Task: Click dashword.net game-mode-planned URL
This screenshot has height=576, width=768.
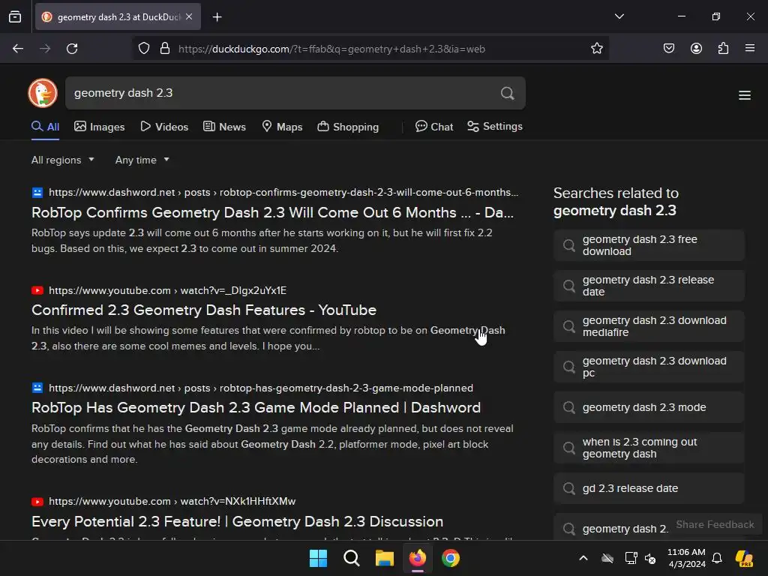Action: coord(261,388)
